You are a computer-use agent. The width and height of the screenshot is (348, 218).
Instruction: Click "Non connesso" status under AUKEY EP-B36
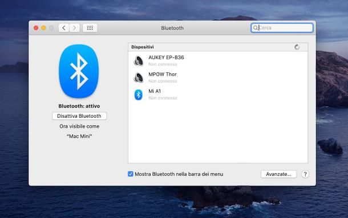pyautogui.click(x=163, y=64)
